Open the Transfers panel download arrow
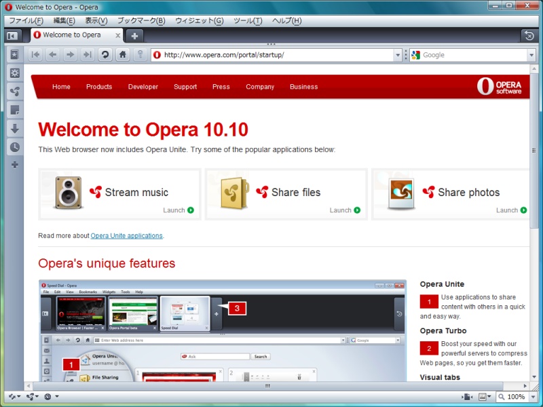Screen dimensions: 543x407 14,129
